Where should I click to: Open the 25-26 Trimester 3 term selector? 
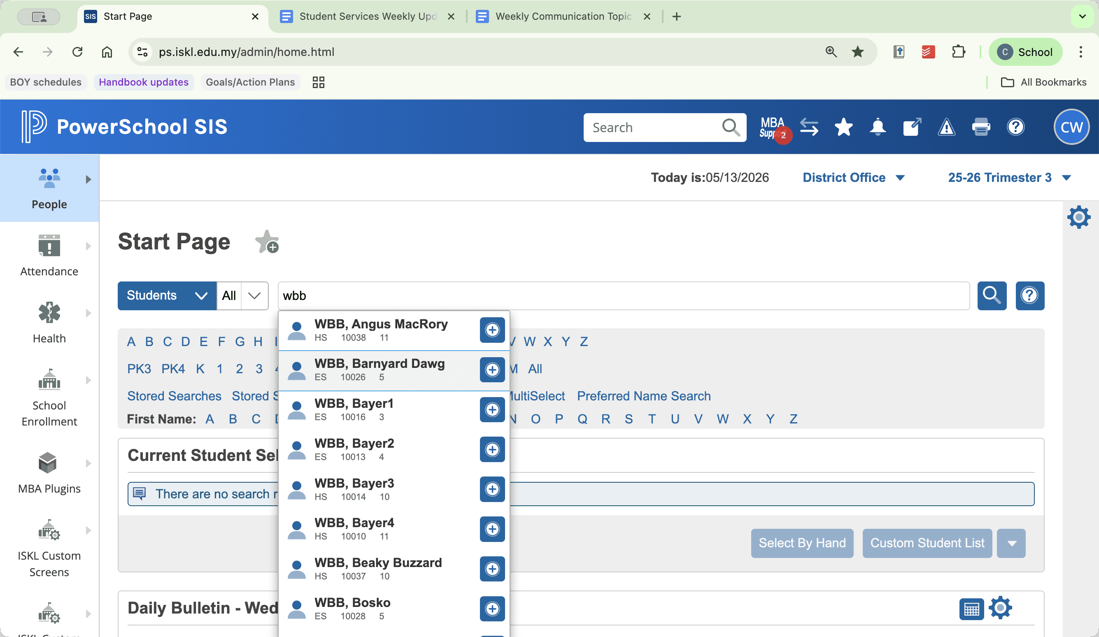1010,177
